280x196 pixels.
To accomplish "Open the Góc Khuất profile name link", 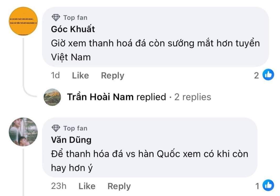I will [x=73, y=29].
